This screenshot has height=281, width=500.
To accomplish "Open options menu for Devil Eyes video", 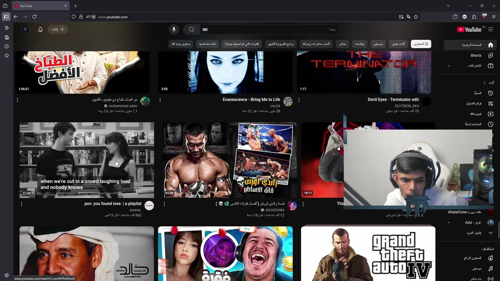I will tap(299, 100).
